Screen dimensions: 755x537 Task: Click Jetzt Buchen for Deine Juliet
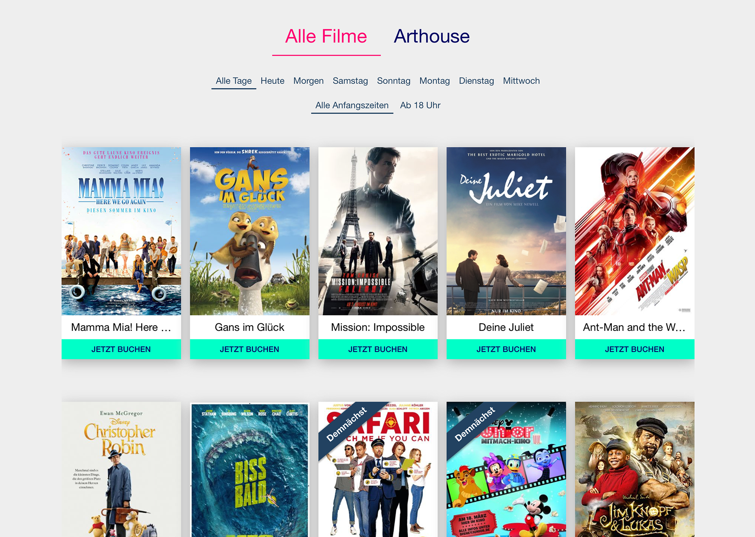(x=506, y=349)
